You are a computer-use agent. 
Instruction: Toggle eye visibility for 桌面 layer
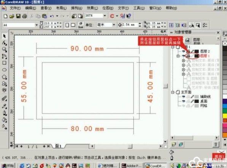click(184, 101)
